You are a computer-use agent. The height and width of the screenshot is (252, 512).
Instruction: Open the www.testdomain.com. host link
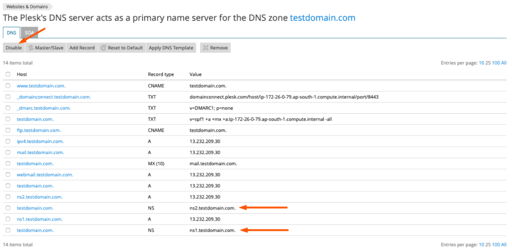(x=41, y=86)
